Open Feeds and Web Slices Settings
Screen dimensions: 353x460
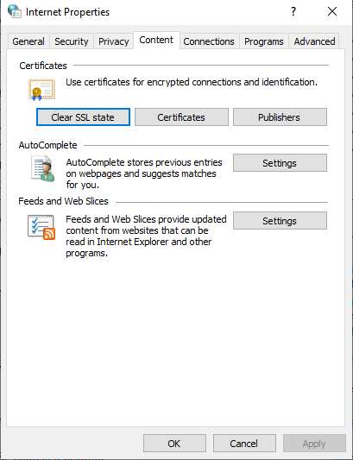click(x=280, y=221)
